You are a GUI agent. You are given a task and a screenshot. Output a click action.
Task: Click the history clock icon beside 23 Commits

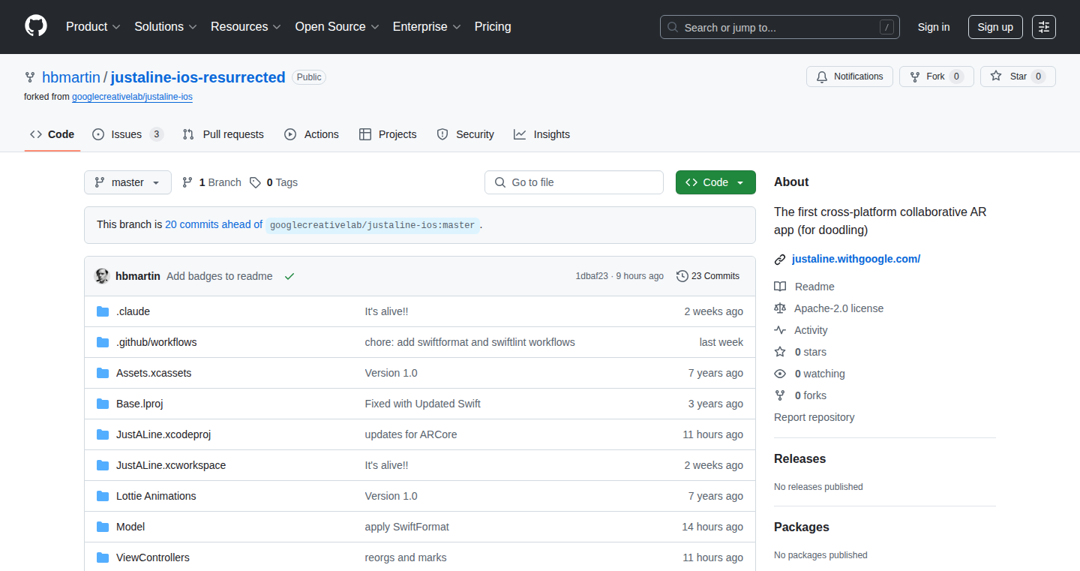click(x=682, y=276)
